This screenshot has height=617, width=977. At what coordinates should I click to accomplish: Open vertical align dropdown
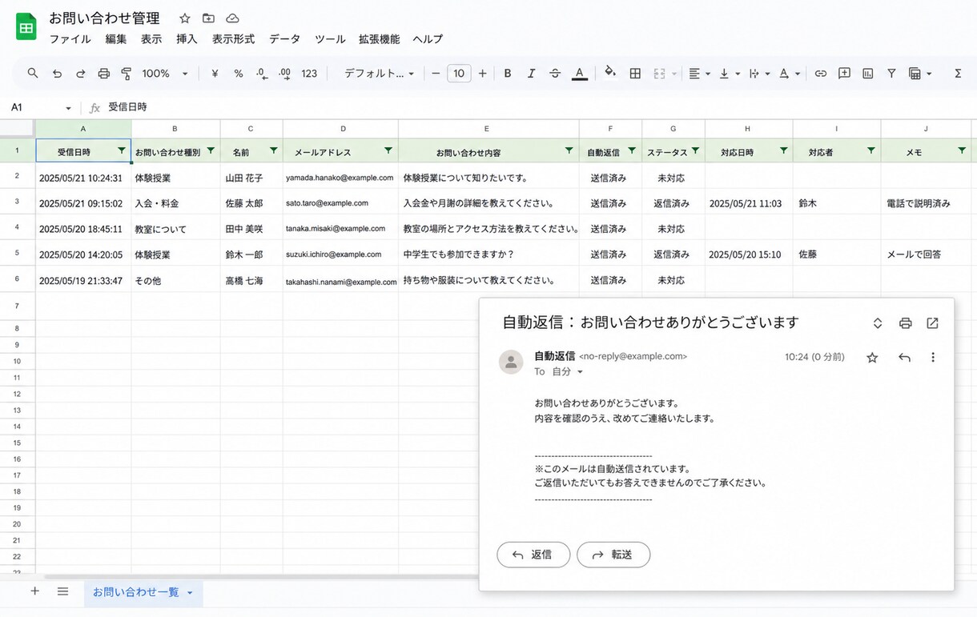[729, 73]
